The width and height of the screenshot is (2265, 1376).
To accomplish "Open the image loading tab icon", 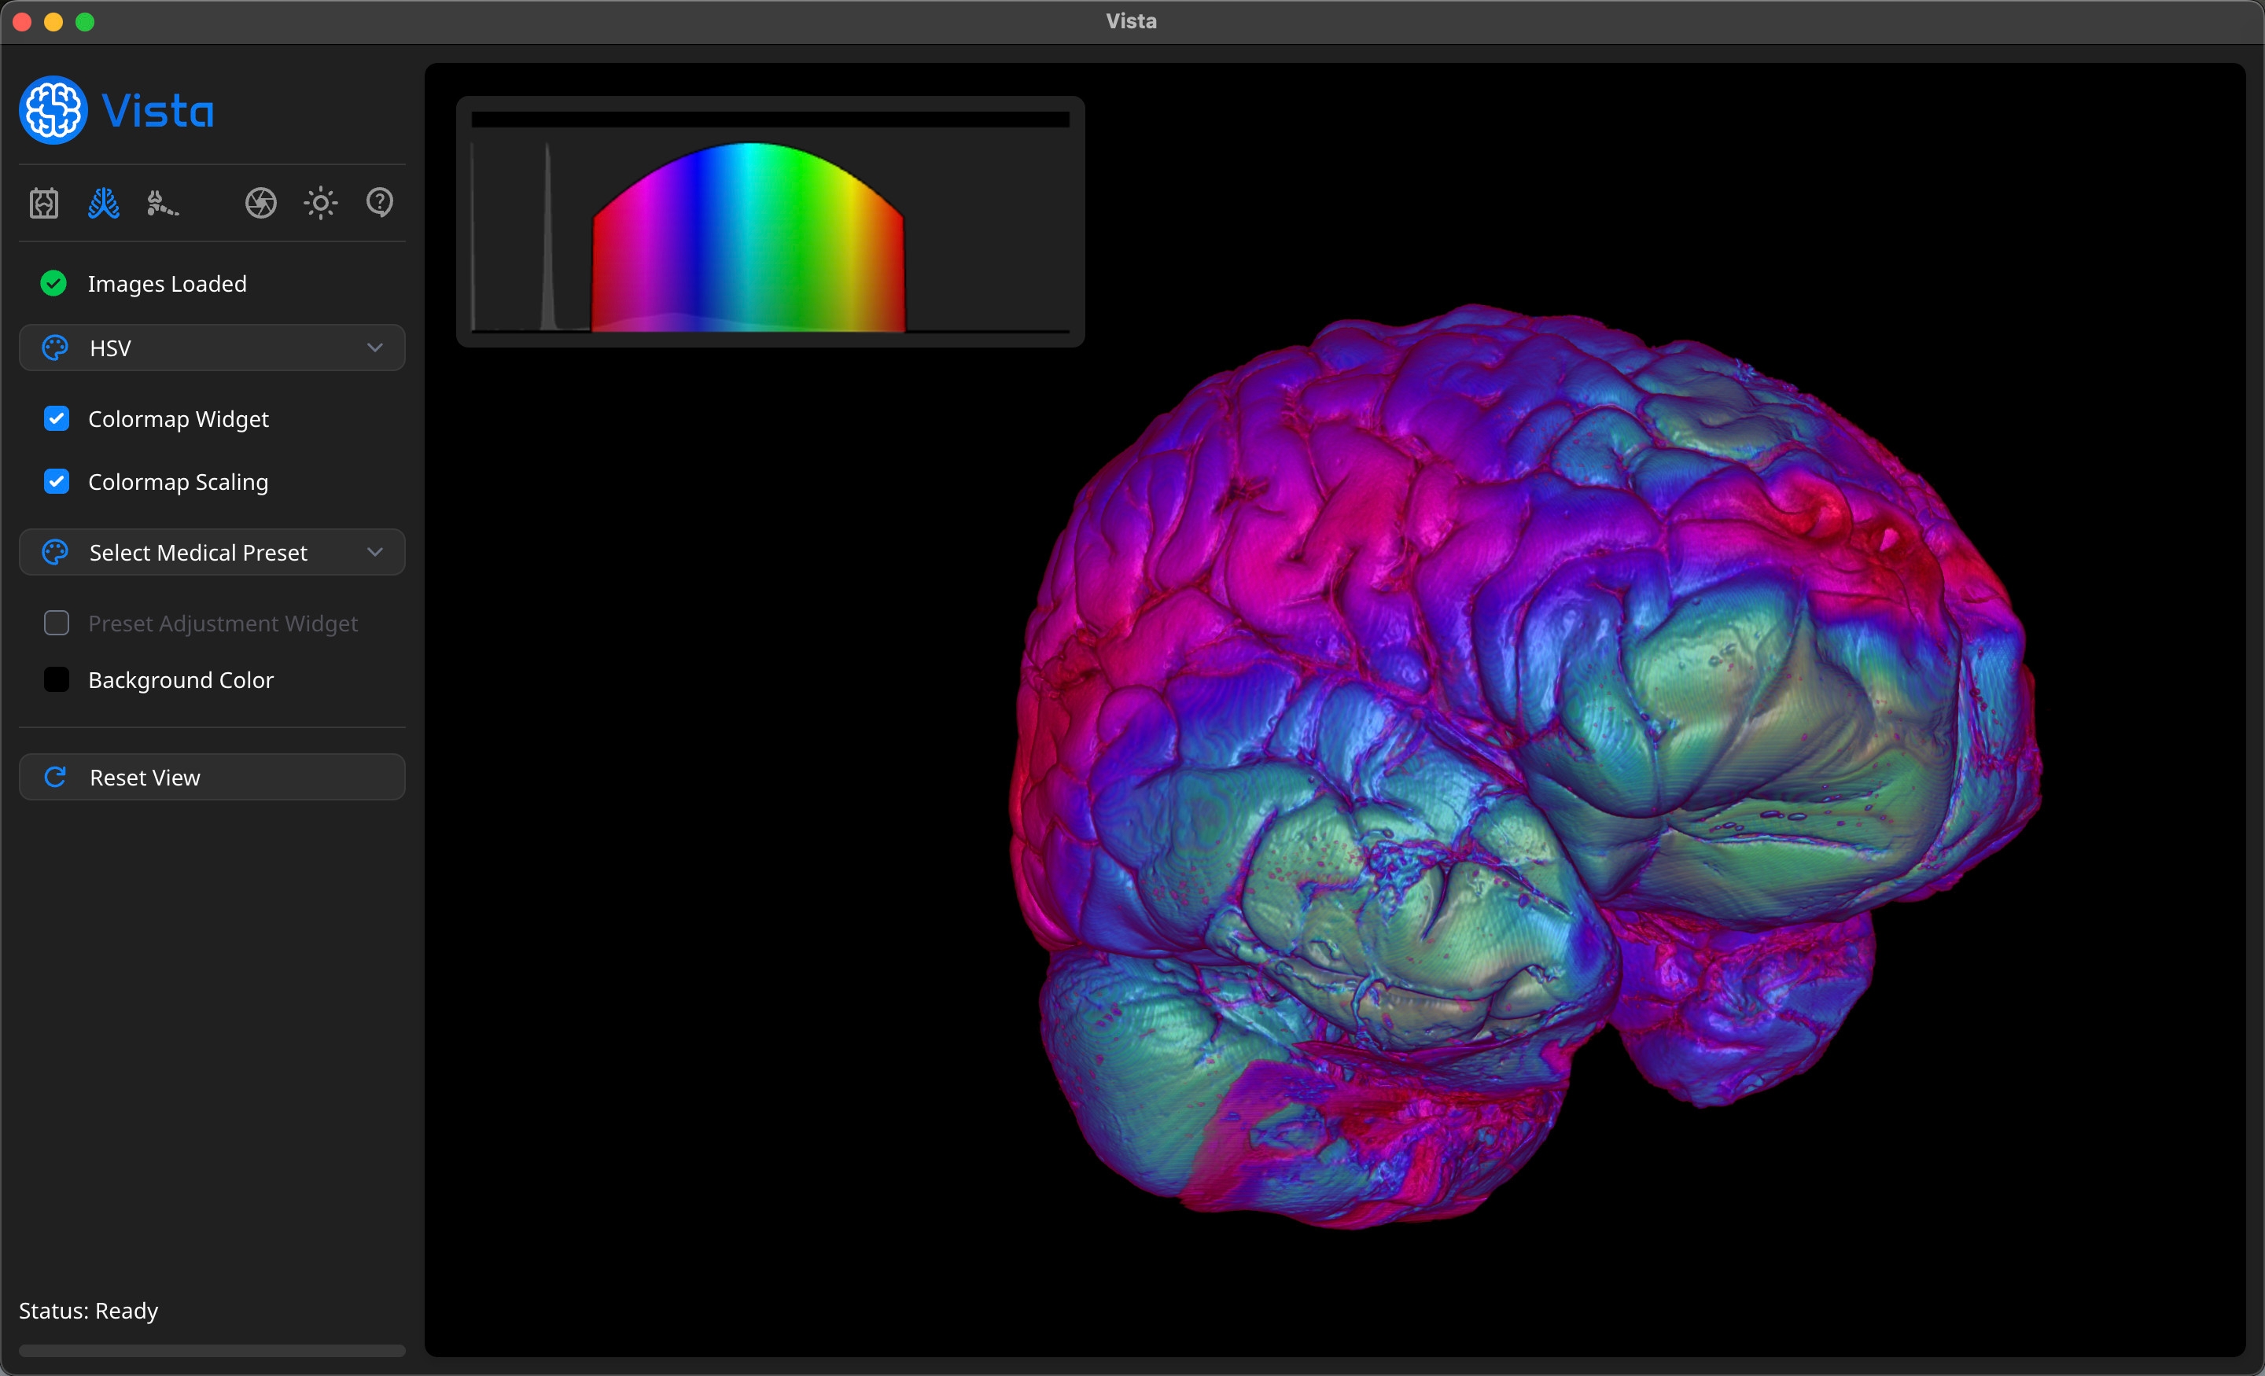I will 44,202.
